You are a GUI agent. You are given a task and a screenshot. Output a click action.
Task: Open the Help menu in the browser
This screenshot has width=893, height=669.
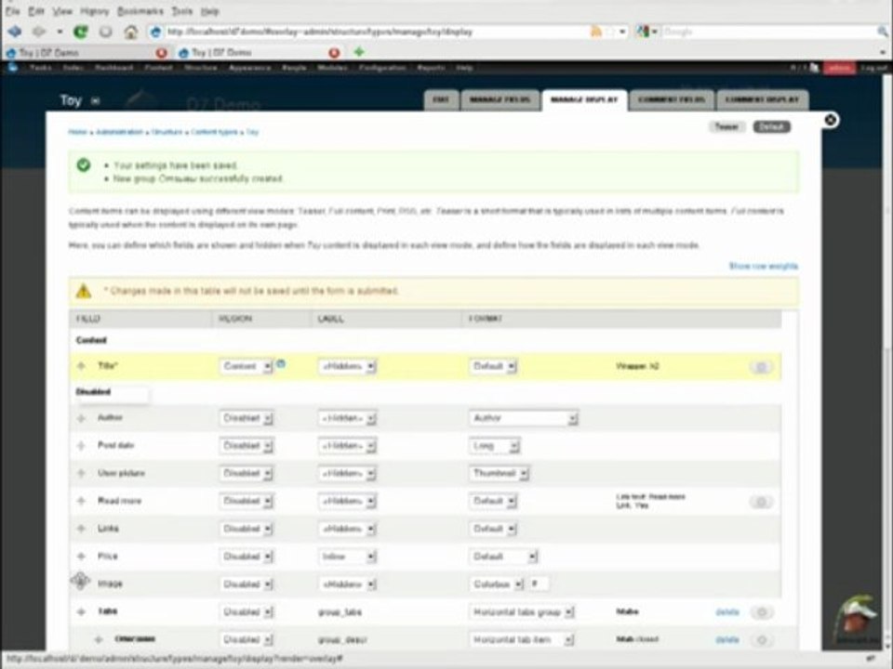(x=209, y=11)
